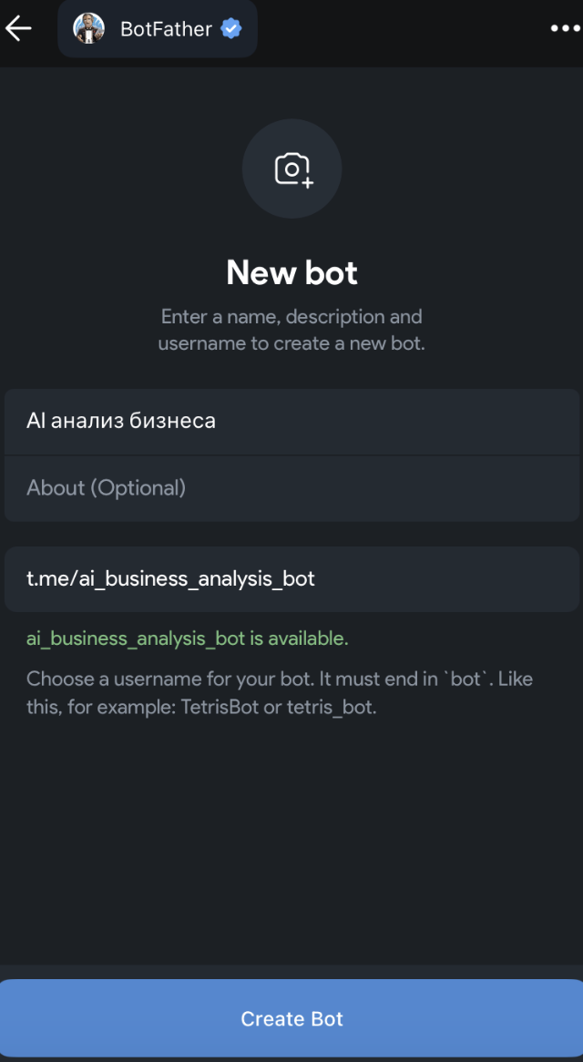Click the About (Optional) field
Image resolution: width=583 pixels, height=1062 pixels.
(x=291, y=488)
